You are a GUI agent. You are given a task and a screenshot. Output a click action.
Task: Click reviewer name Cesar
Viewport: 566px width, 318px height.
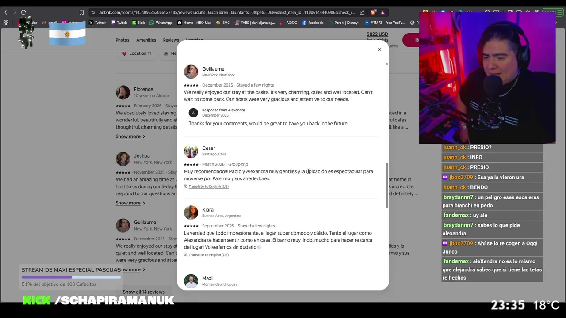pyautogui.click(x=209, y=148)
